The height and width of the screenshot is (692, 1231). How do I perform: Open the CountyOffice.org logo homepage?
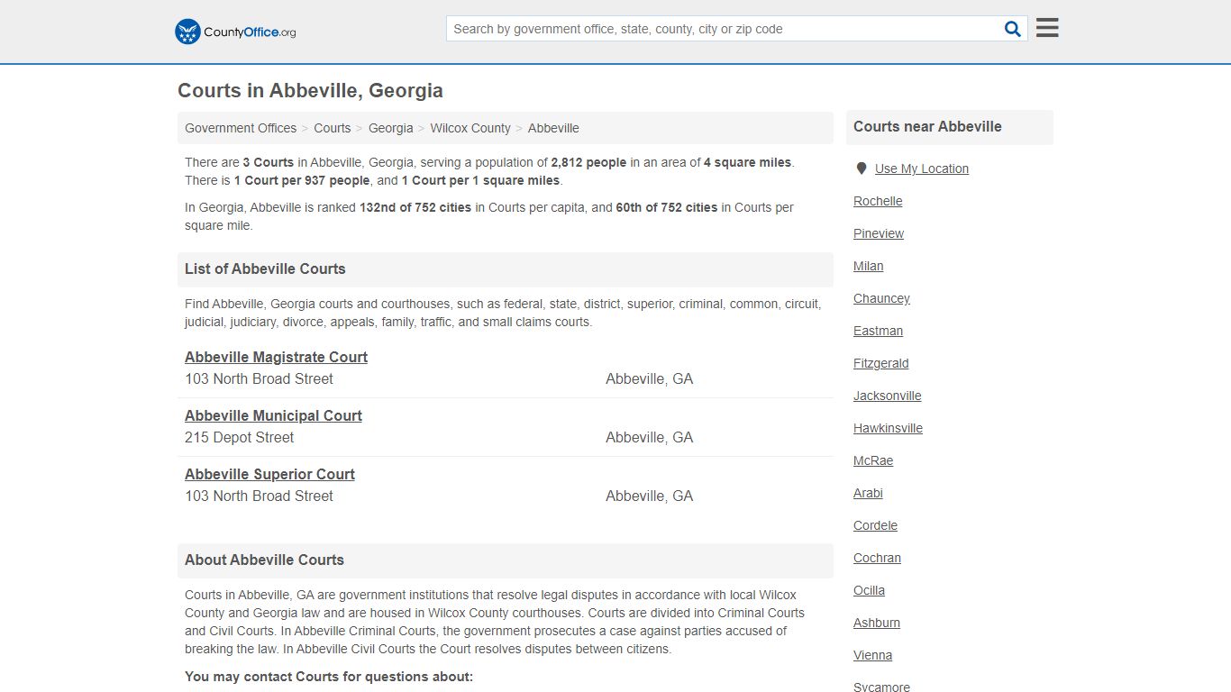[235, 32]
